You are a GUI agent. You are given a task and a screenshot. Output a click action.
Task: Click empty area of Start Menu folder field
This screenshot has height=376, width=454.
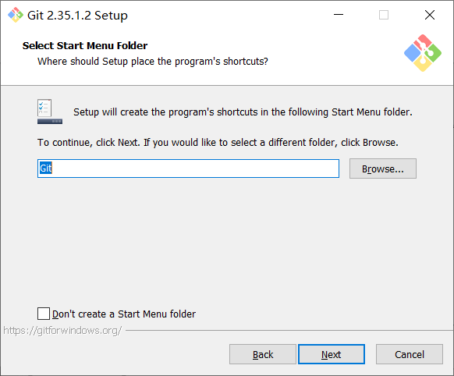(196, 168)
